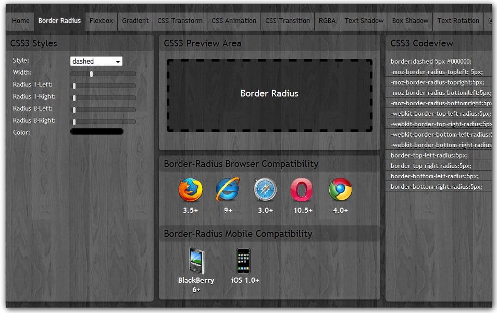The image size is (497, 313).
Task: Select the border color swatch
Action: (x=96, y=131)
